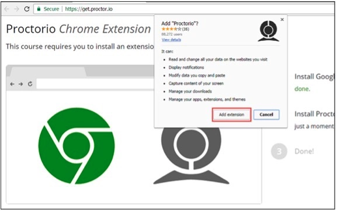
Task: Click the get.proctor.io address bar
Action: pyautogui.click(x=185, y=9)
